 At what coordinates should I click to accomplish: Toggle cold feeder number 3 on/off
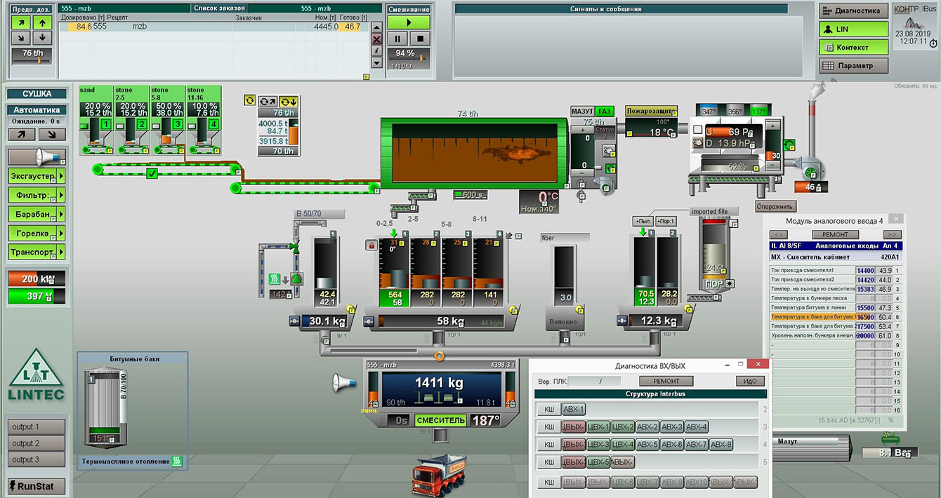click(x=177, y=124)
